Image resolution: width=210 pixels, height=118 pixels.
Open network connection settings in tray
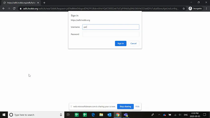(x=175, y=115)
